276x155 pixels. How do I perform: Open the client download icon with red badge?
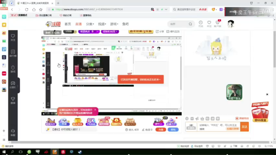click(x=217, y=24)
